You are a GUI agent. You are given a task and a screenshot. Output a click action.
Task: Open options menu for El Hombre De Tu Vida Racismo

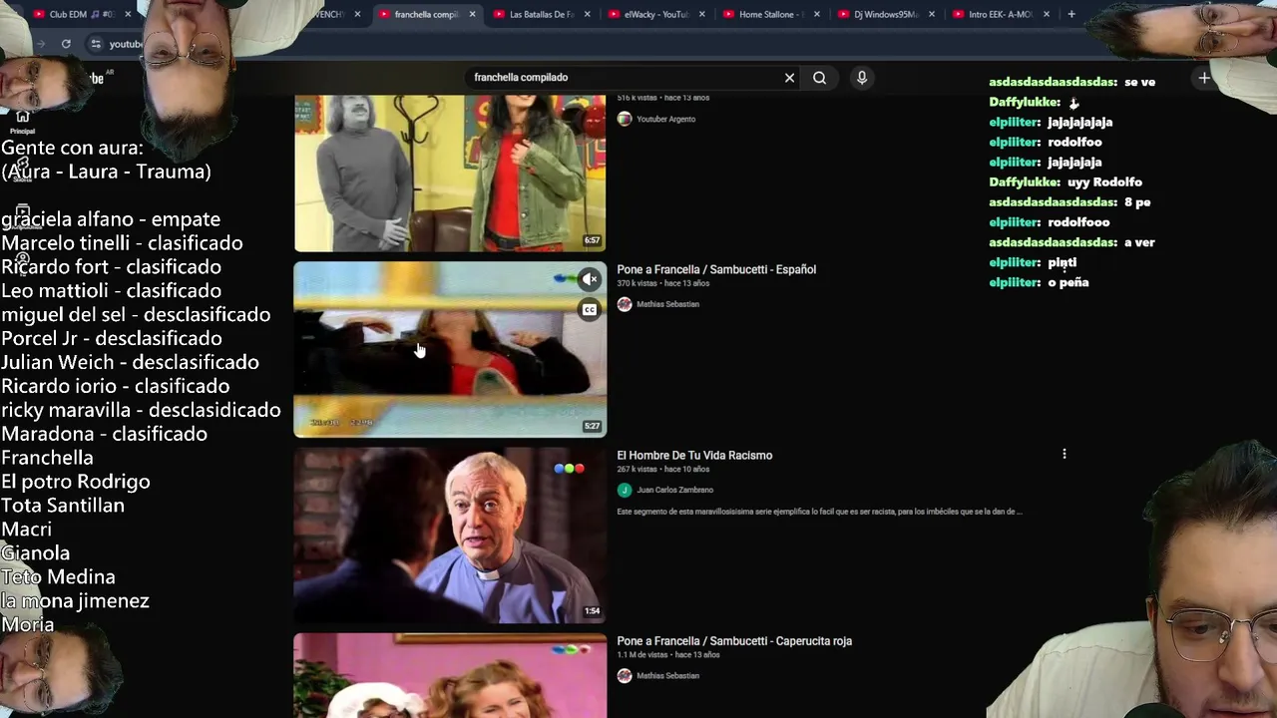[x=1064, y=455]
